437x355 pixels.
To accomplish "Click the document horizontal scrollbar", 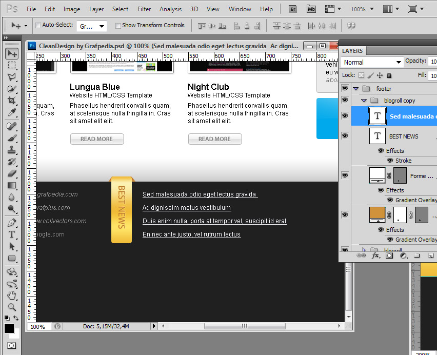I will pos(245,326).
